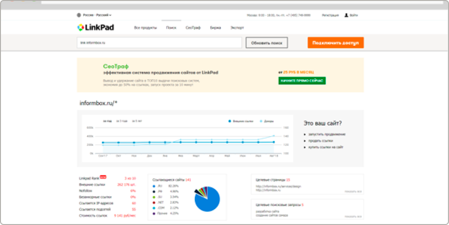
Task: Click the red badge next to Linkpad Rank
Action: point(103,177)
